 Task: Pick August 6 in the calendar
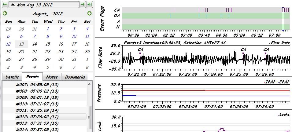coord(21,36)
